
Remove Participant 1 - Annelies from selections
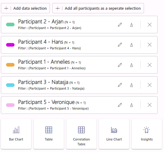click(149, 65)
